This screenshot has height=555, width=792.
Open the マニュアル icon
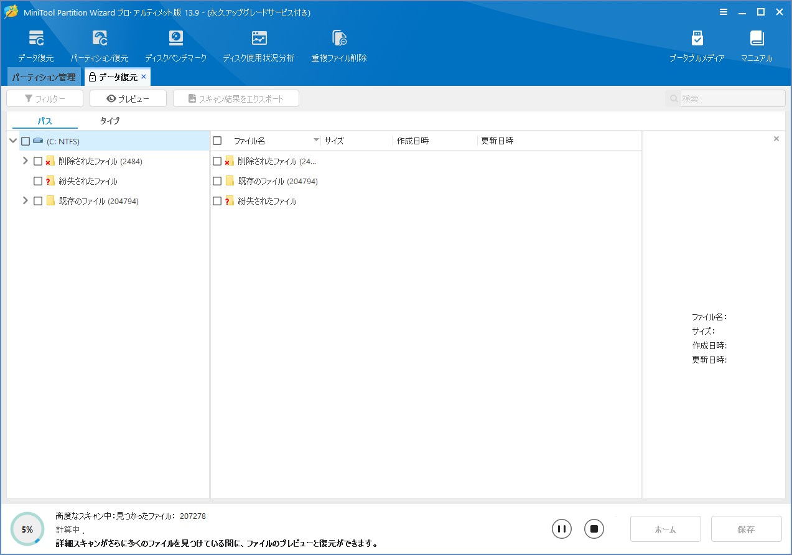click(757, 46)
